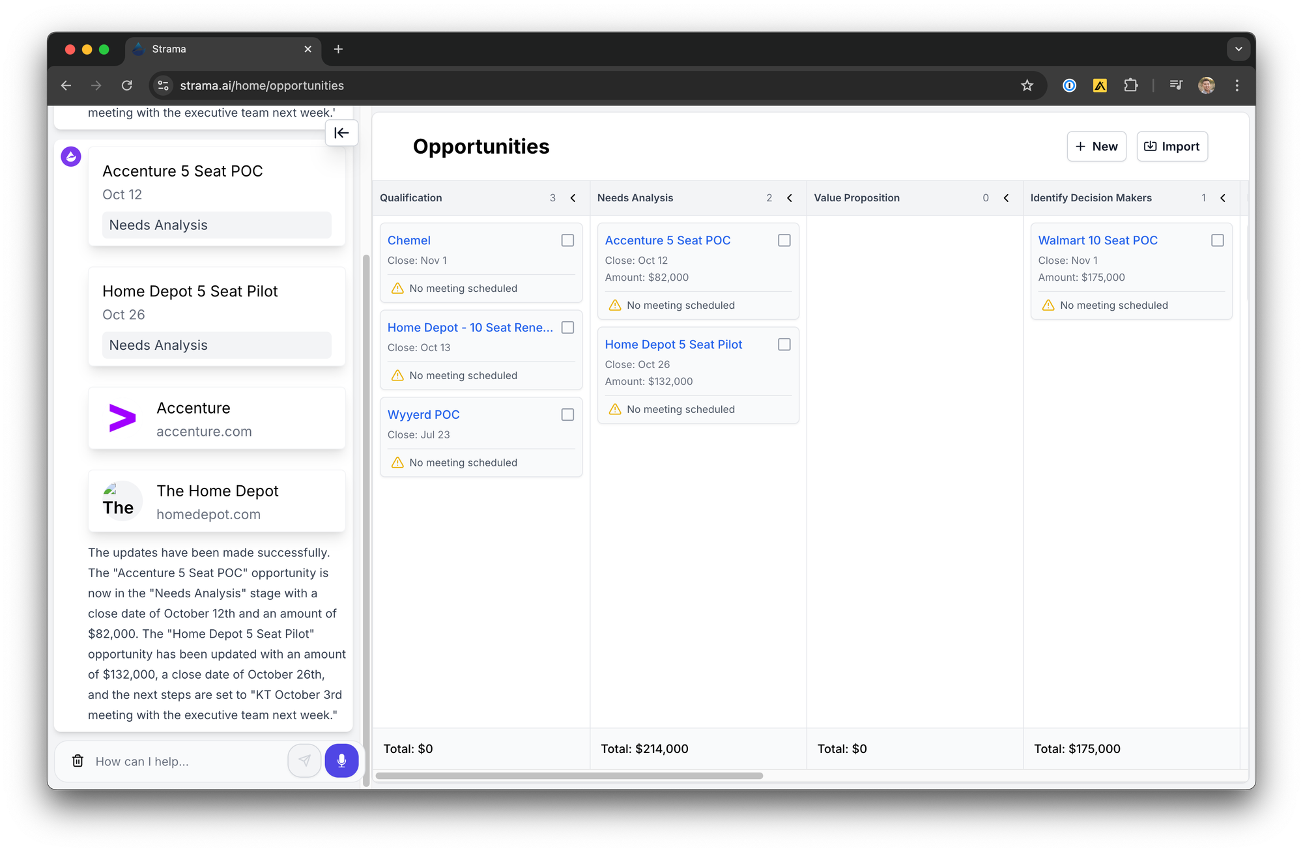
Task: Collapse the chat sidebar panel
Action: pos(341,133)
